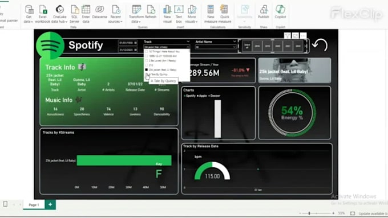
Task: Refresh the report data
Action: (151, 12)
